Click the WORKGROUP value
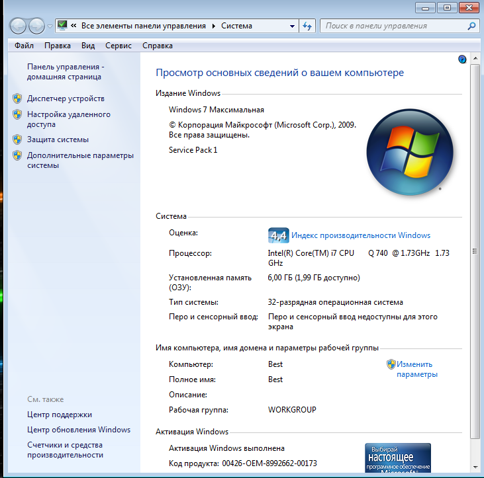 (x=292, y=410)
